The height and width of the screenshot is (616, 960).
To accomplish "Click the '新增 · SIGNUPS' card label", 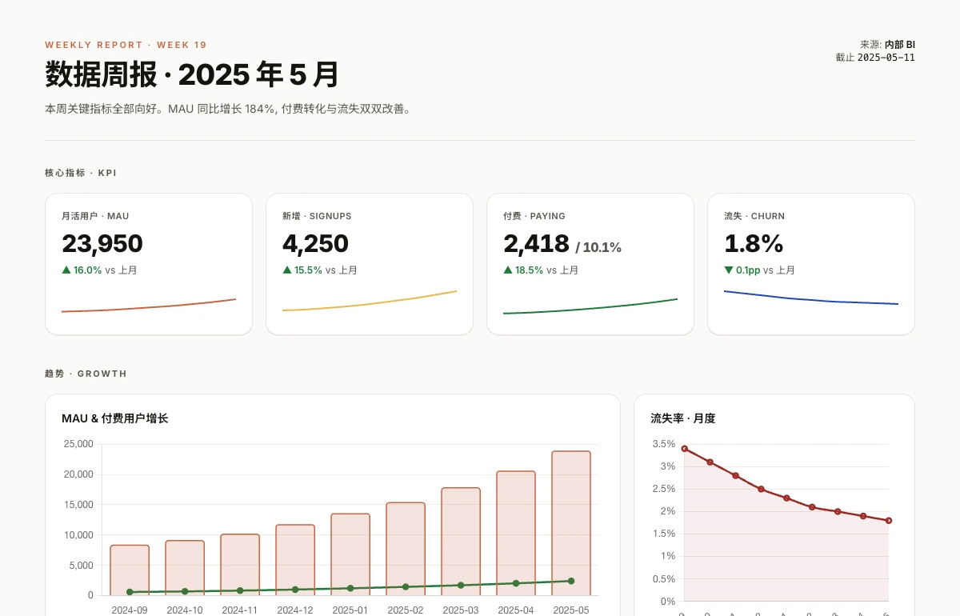I will point(317,216).
